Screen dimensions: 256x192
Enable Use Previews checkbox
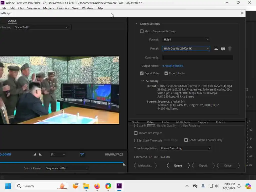pos(180,125)
